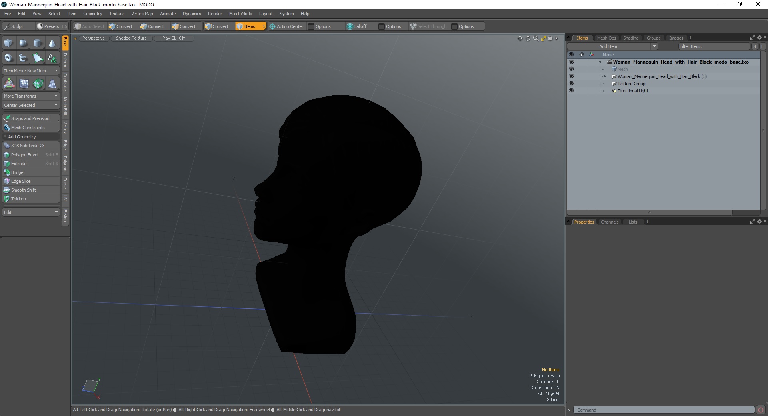Click the Items list horizontal scrollbar
The image size is (768, 416).
coord(650,212)
